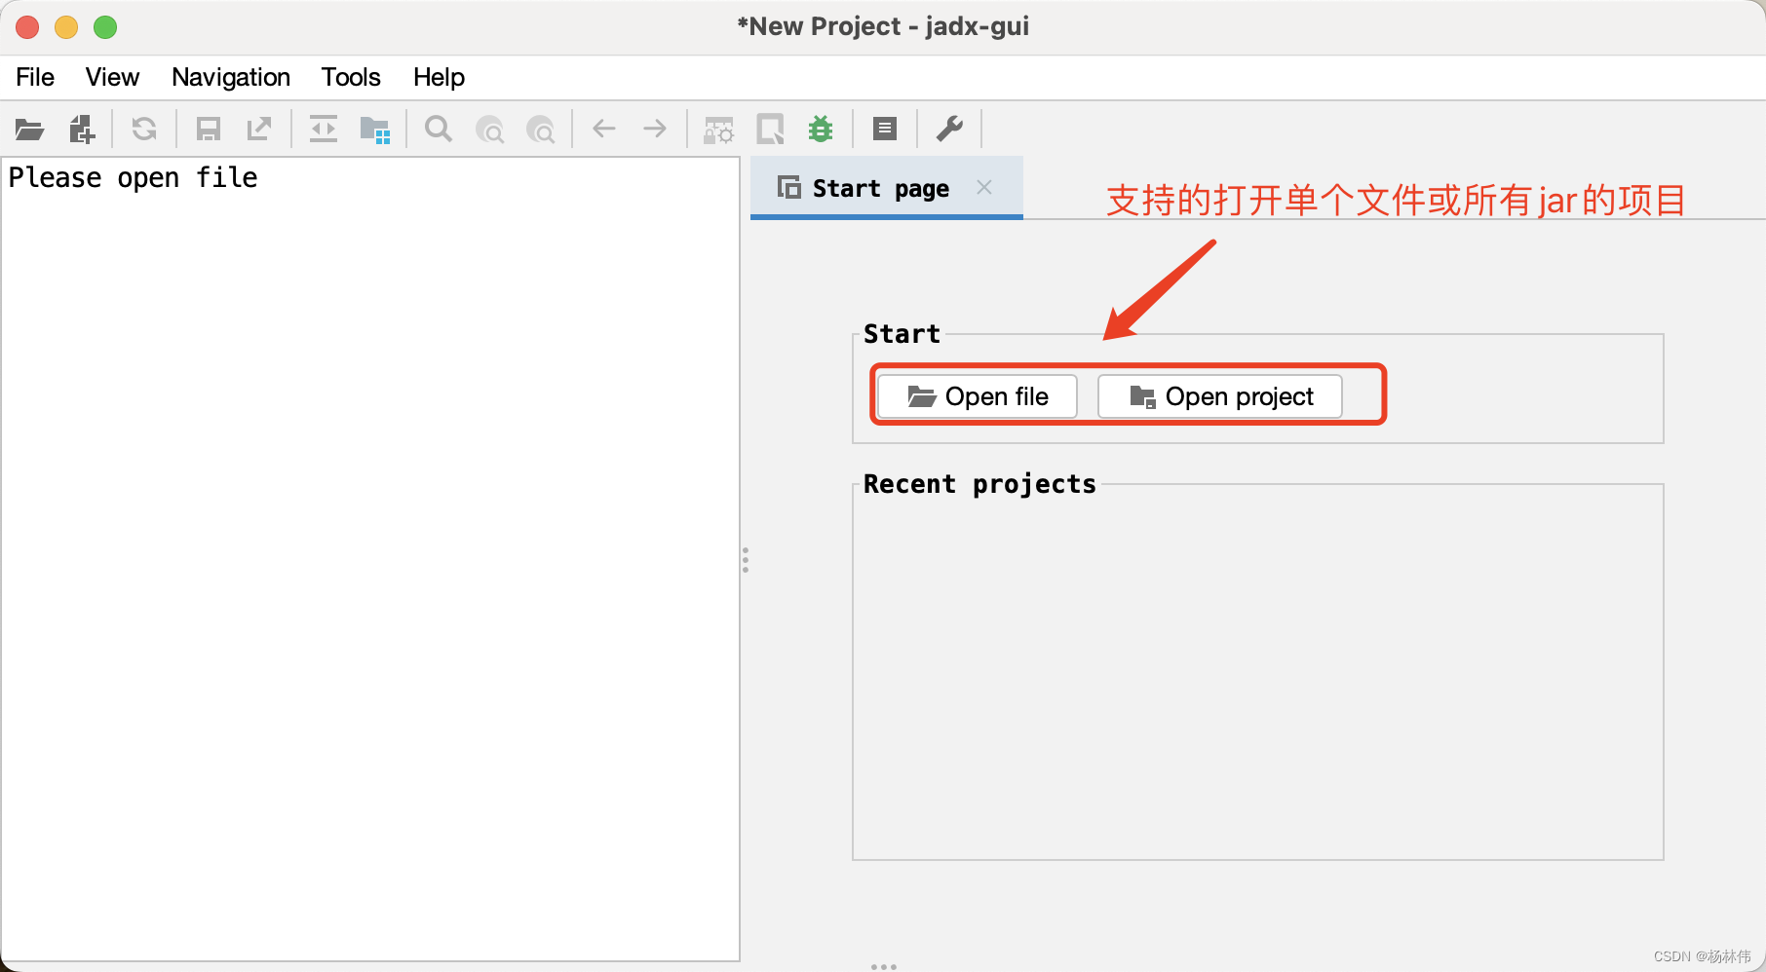The image size is (1766, 972).
Task: Open a file using the toolbar folder icon
Action: [x=29, y=128]
